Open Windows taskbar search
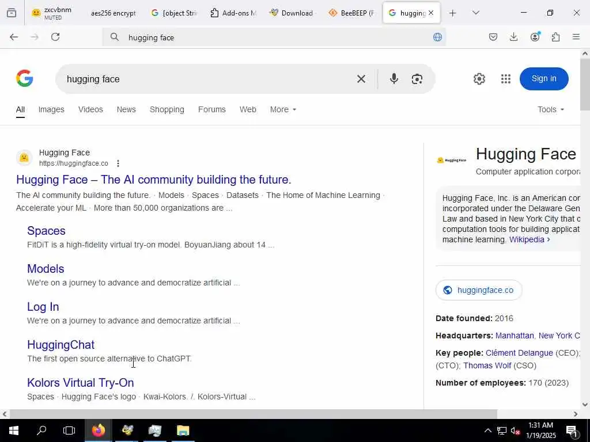590x442 pixels. [41, 430]
